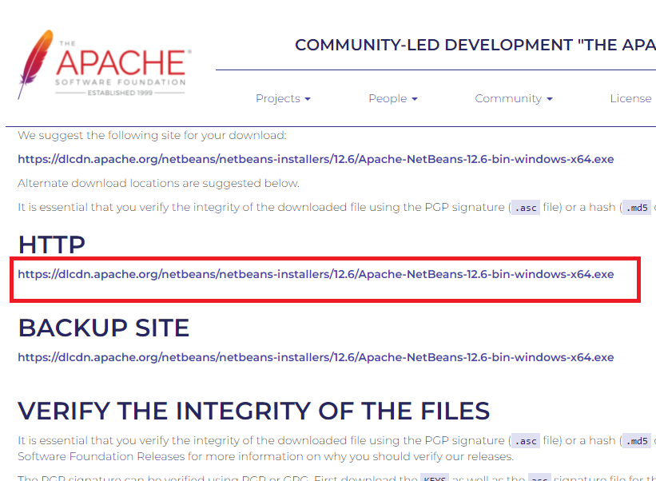Image resolution: width=656 pixels, height=481 pixels.
Task: Click 'Alternate download locations are suggested below' text
Action: (158, 184)
